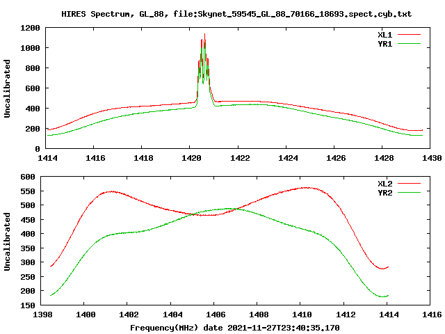Image resolution: width=445 pixels, height=334 pixels.
Task: Click the red XL1 legend line sample
Action: tap(409, 35)
